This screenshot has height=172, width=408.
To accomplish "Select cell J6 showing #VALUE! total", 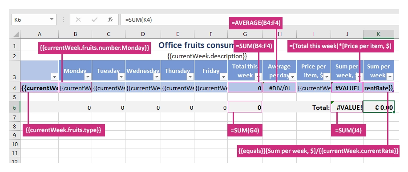I will coord(347,107).
